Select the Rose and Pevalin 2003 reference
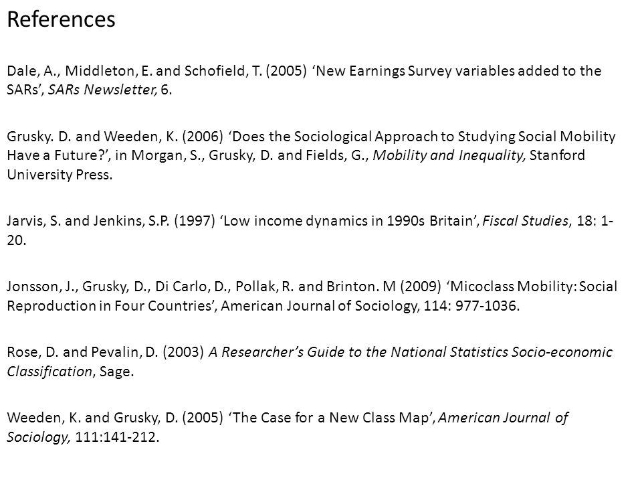642x482 pixels. click(x=310, y=361)
